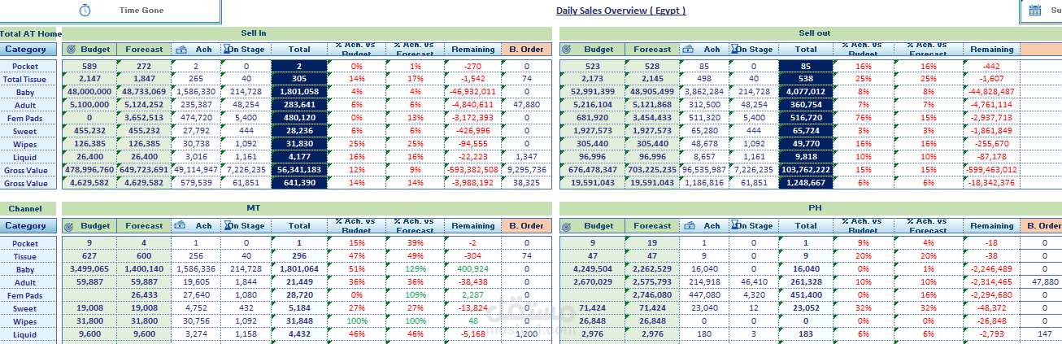Select the Sell out Ach value 96,535,987
Screen dimensions: 1062x344
pyautogui.click(x=704, y=170)
